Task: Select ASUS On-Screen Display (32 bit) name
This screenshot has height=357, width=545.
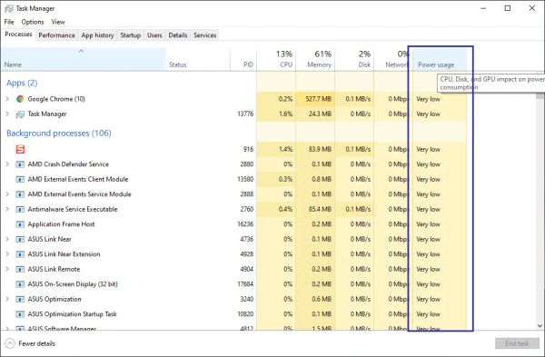Action: (x=73, y=284)
